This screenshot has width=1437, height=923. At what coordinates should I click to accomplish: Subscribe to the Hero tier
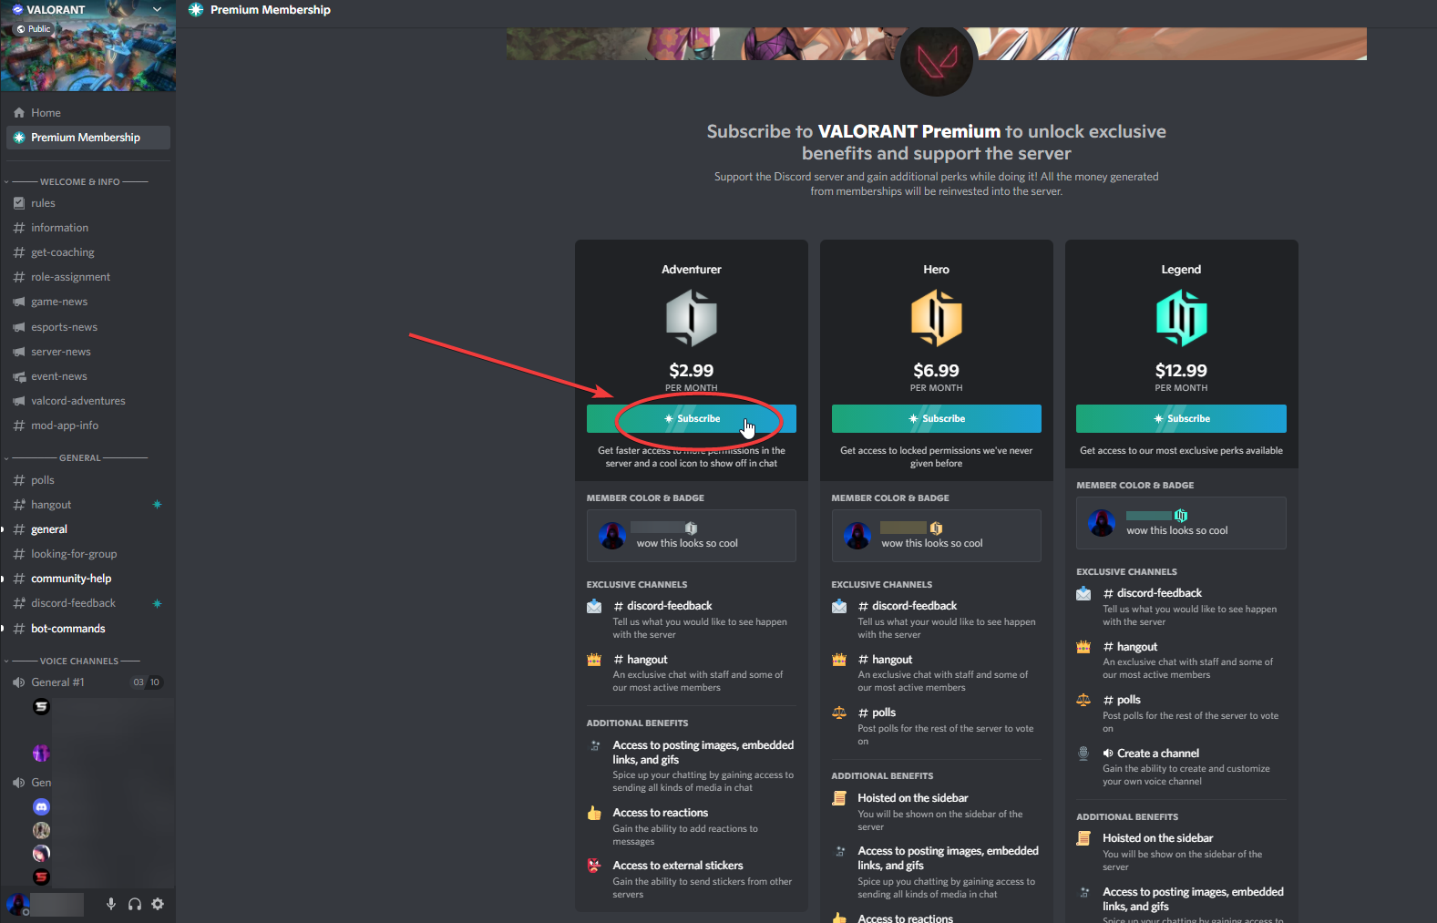(x=936, y=419)
